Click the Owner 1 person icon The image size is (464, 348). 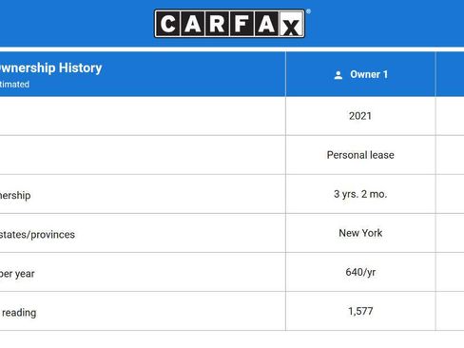[338, 75]
